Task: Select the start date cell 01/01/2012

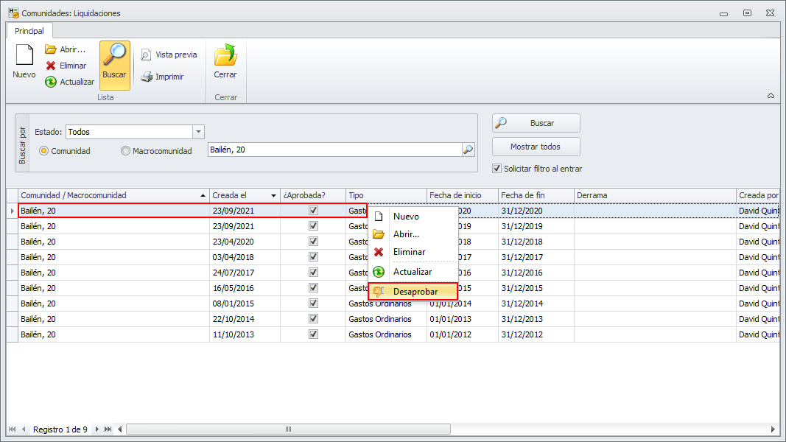Action: [x=462, y=334]
